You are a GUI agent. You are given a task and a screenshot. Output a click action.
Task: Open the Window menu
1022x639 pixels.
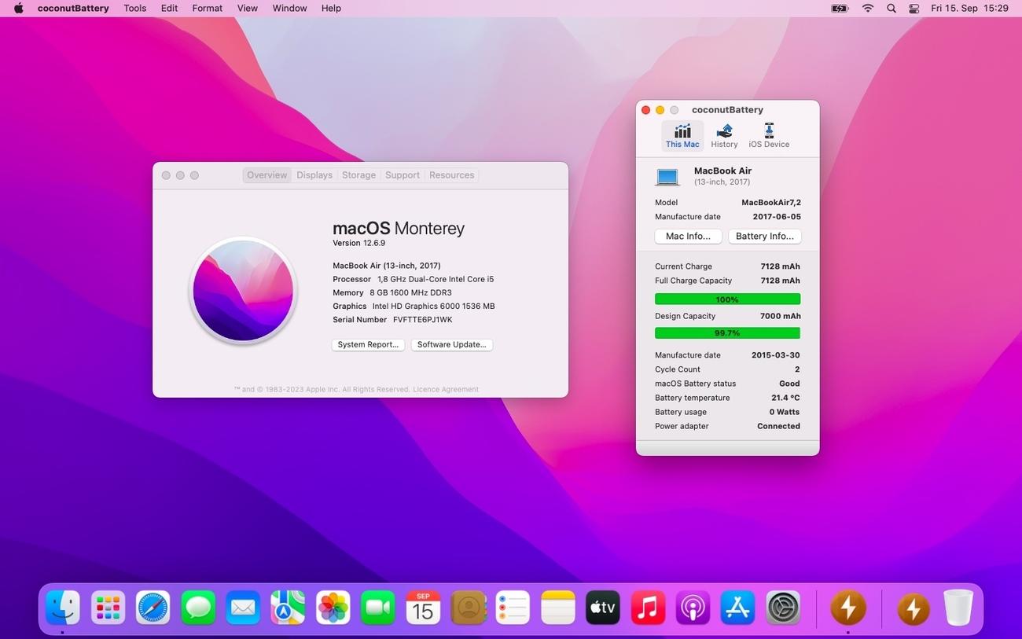coord(289,8)
